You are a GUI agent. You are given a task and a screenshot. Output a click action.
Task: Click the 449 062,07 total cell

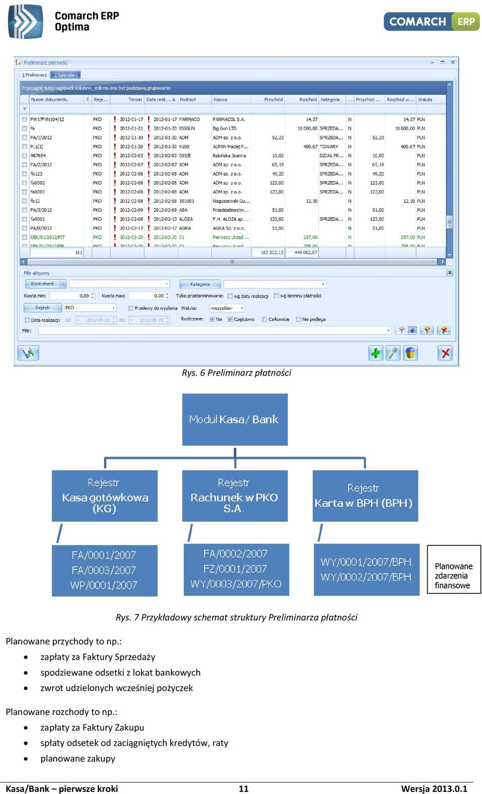(303, 252)
